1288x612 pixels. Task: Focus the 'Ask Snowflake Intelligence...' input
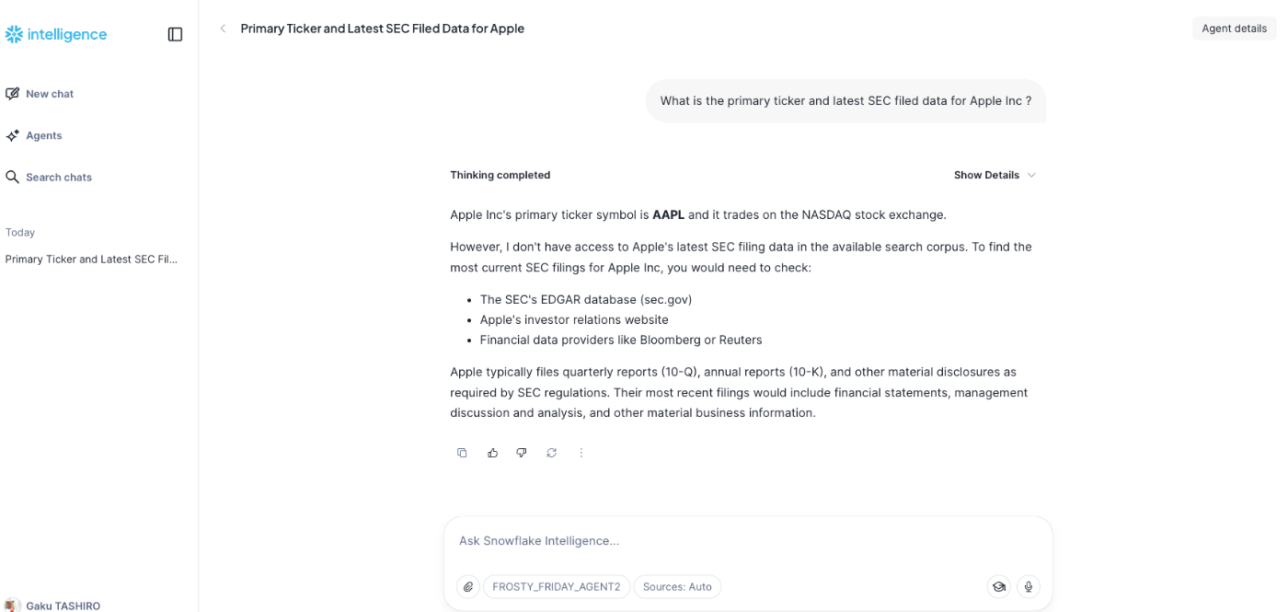[747, 540]
